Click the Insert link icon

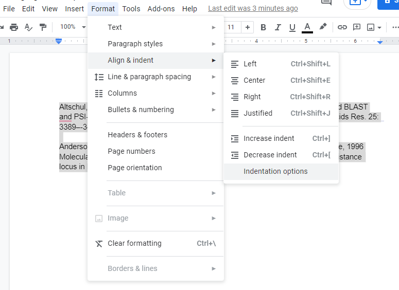[x=342, y=27]
